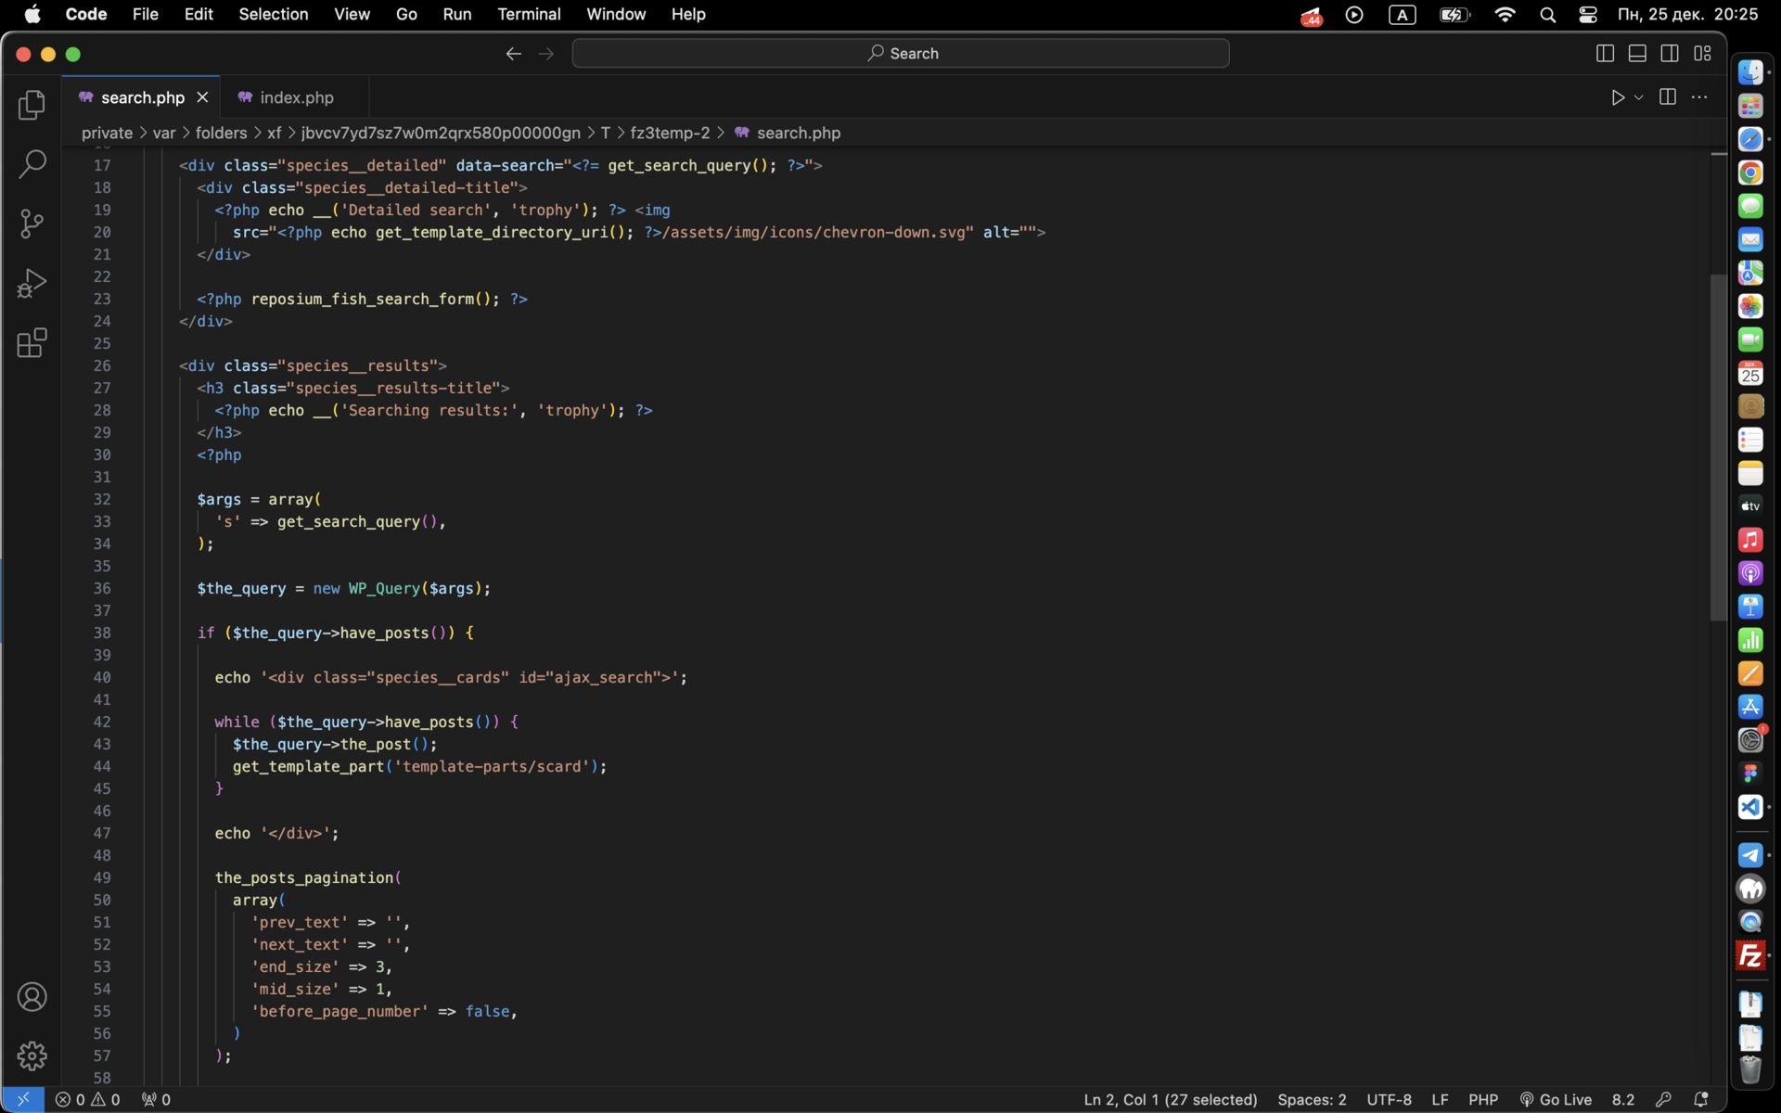This screenshot has width=1781, height=1113.
Task: Go forward in navigation history
Action: click(x=546, y=54)
